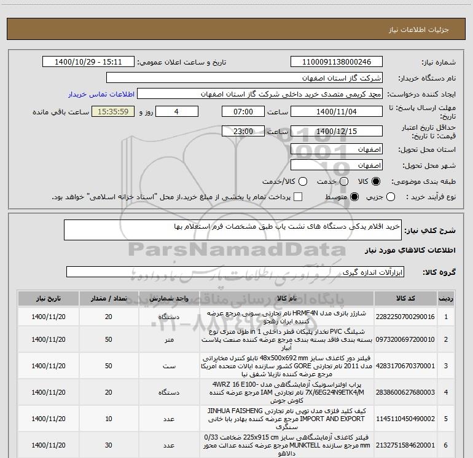Click the remaining time field 15:35:59

click(x=113, y=111)
